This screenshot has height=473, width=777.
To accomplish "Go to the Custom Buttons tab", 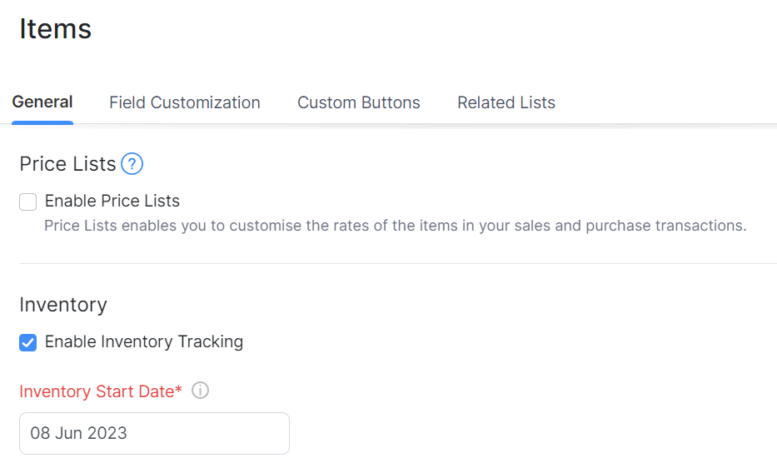I will coord(359,102).
